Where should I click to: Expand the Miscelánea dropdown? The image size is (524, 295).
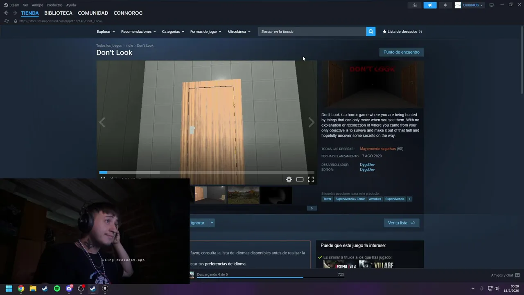[x=239, y=32]
